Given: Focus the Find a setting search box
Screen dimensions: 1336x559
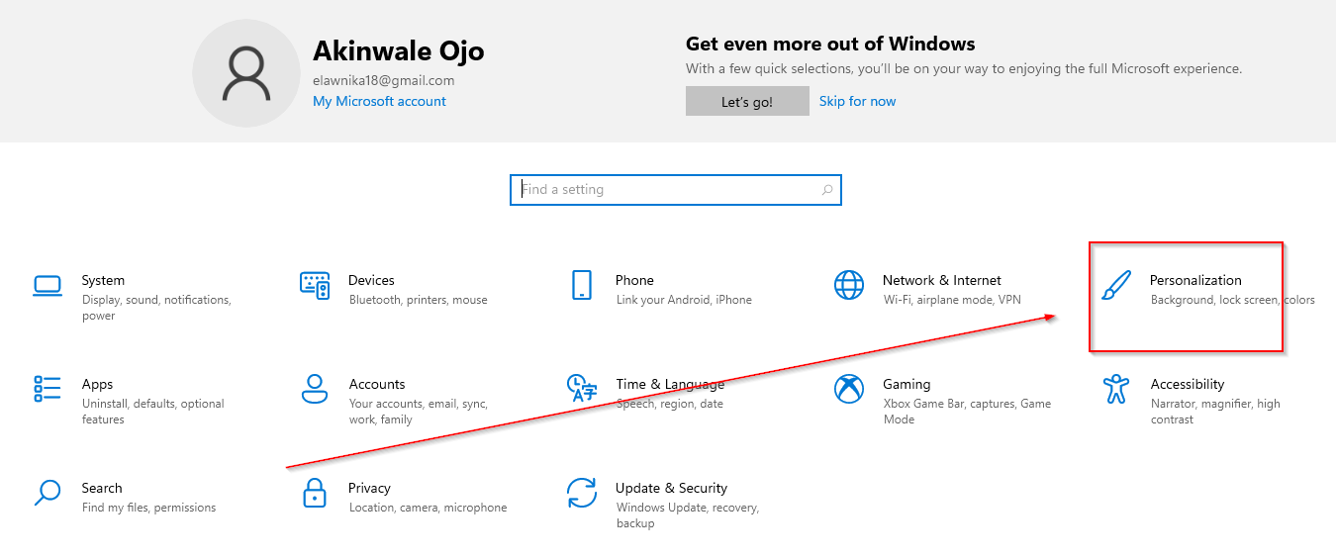Looking at the screenshot, I should [663, 190].
